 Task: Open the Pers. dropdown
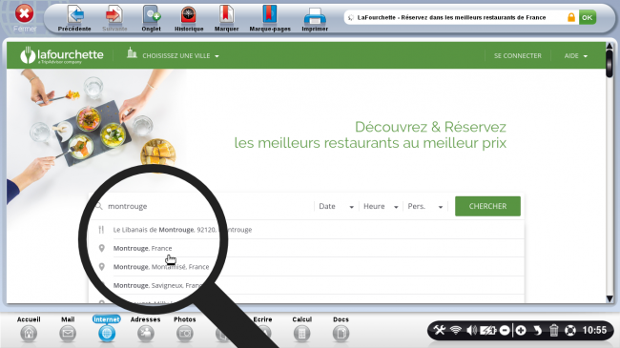[x=424, y=206]
